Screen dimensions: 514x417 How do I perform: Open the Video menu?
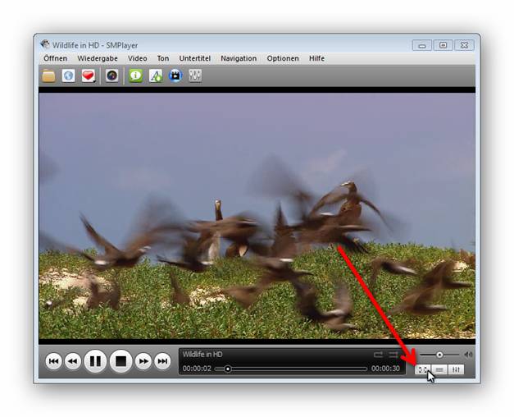click(138, 58)
